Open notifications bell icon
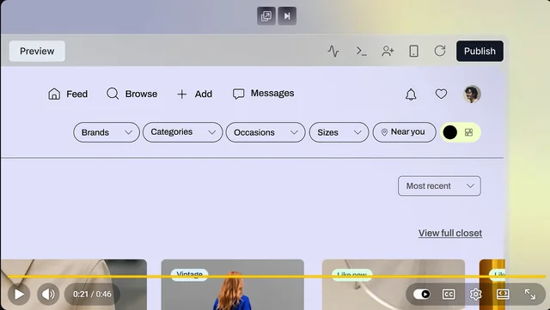 coord(411,94)
